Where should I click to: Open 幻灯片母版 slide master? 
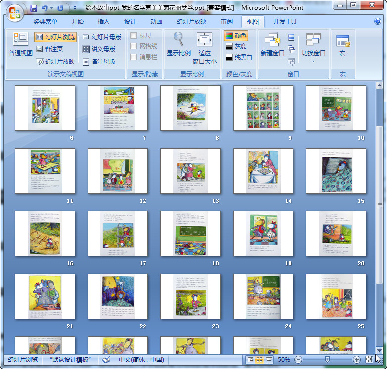point(102,37)
